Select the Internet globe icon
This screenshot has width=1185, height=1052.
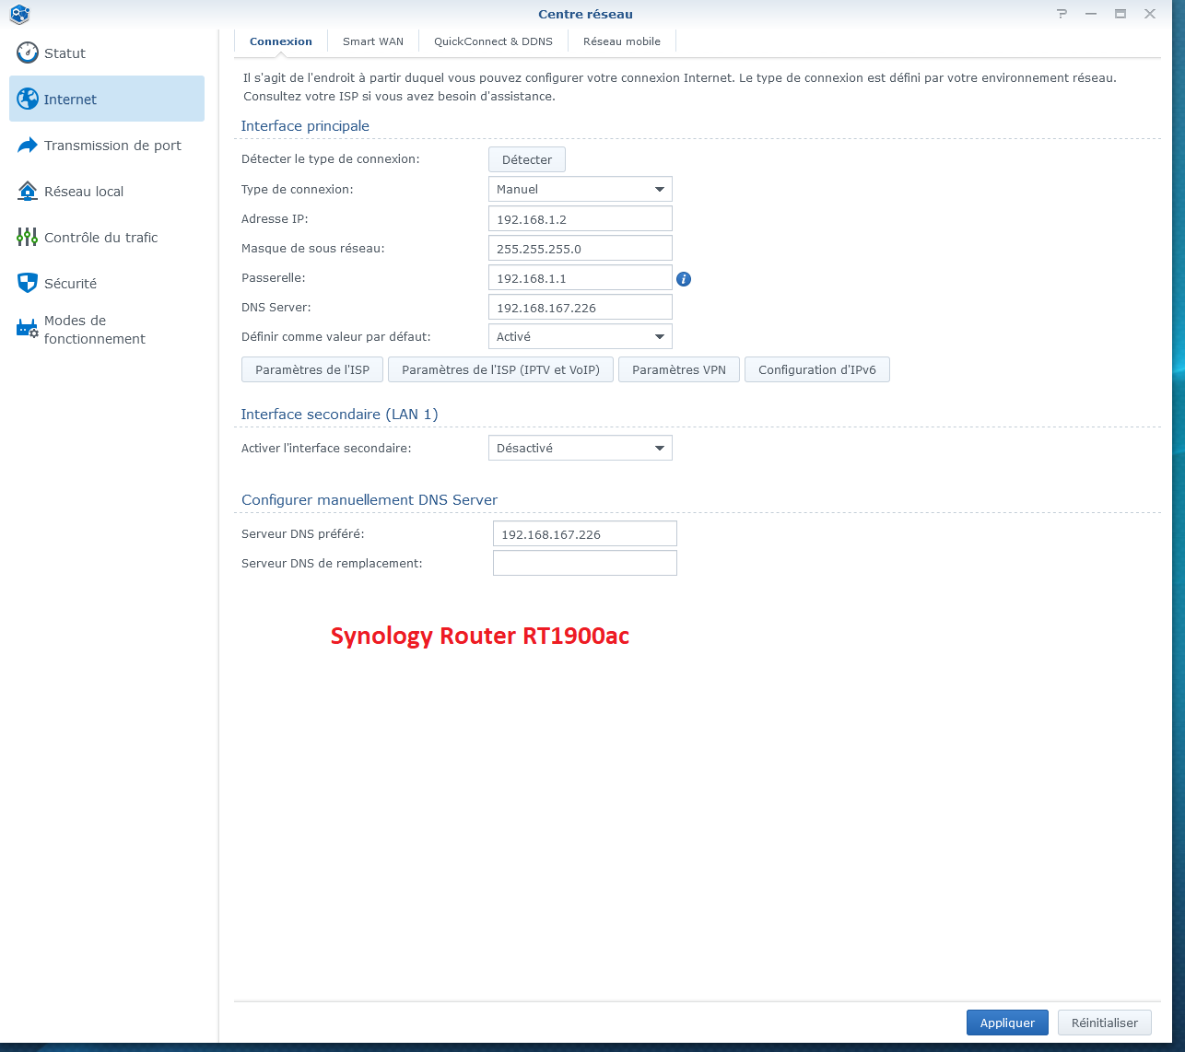28,99
